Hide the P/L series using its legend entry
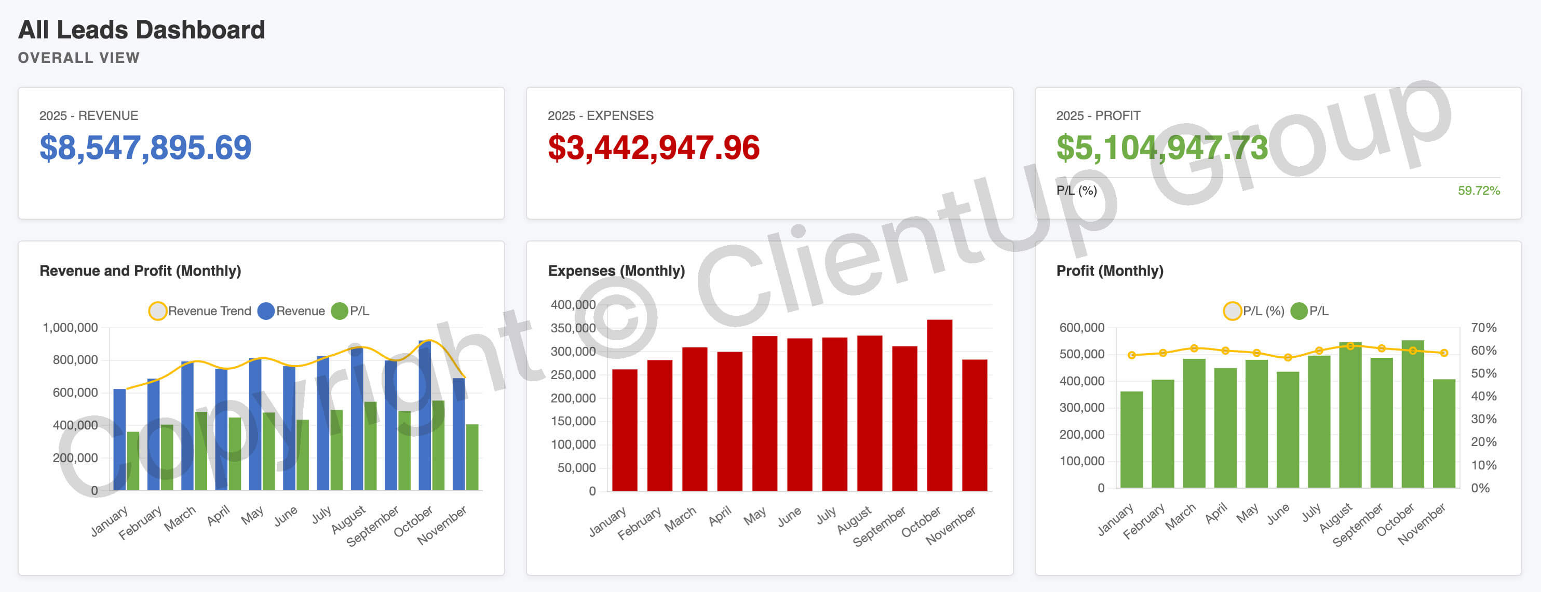 [339, 311]
